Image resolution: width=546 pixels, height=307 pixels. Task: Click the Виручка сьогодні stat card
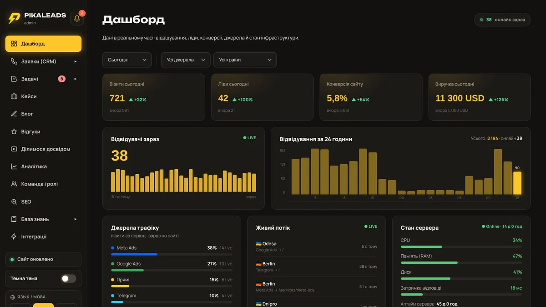480,97
